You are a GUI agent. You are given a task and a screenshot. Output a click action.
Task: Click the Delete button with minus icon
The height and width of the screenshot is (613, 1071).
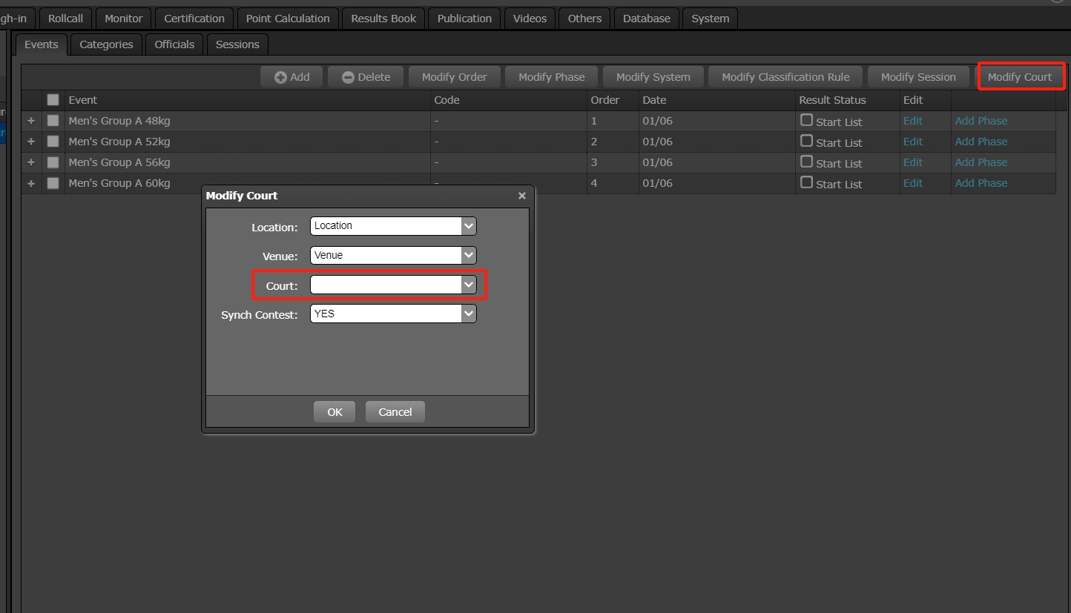tap(366, 77)
